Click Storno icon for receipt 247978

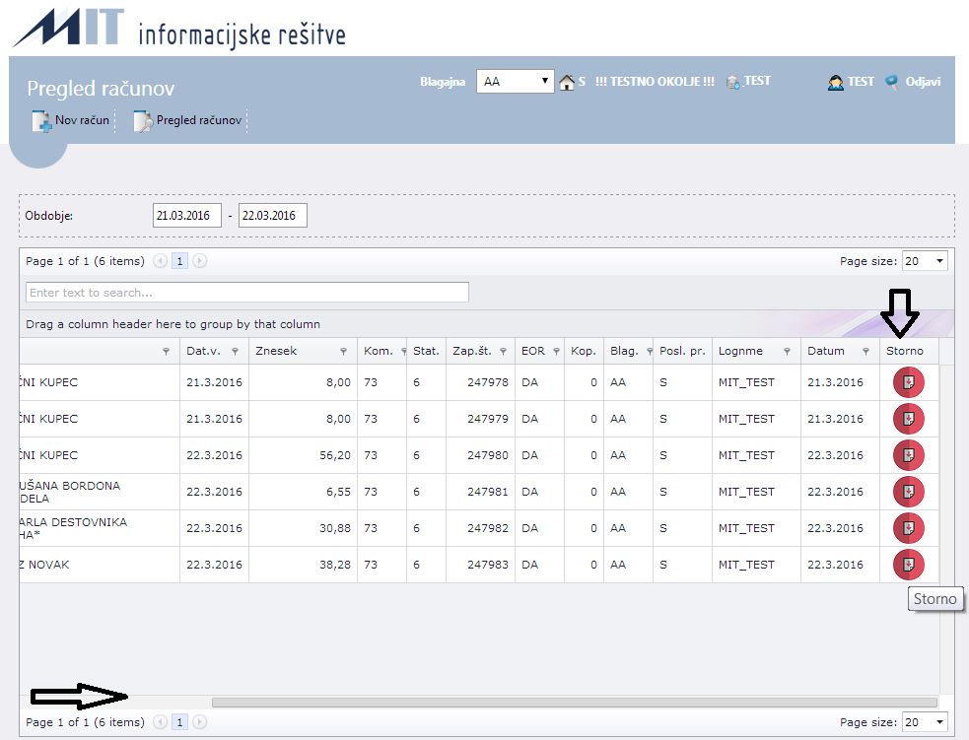[x=908, y=382]
